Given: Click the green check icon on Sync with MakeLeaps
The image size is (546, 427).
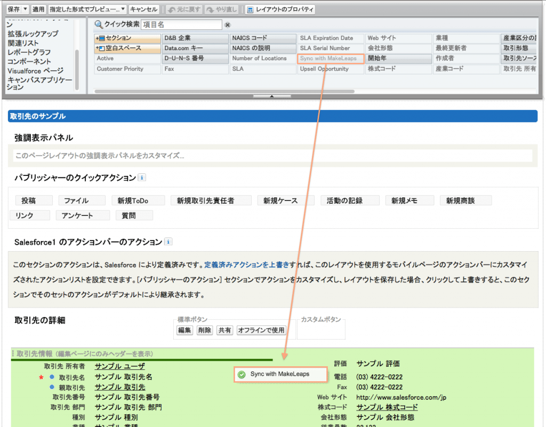Looking at the screenshot, I should (242, 374).
